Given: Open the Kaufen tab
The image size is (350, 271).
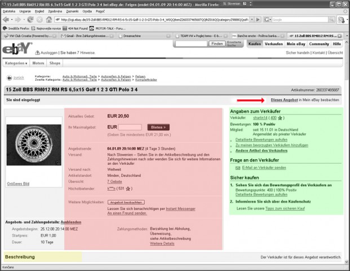Looking at the screenshot, I should [x=254, y=44].
